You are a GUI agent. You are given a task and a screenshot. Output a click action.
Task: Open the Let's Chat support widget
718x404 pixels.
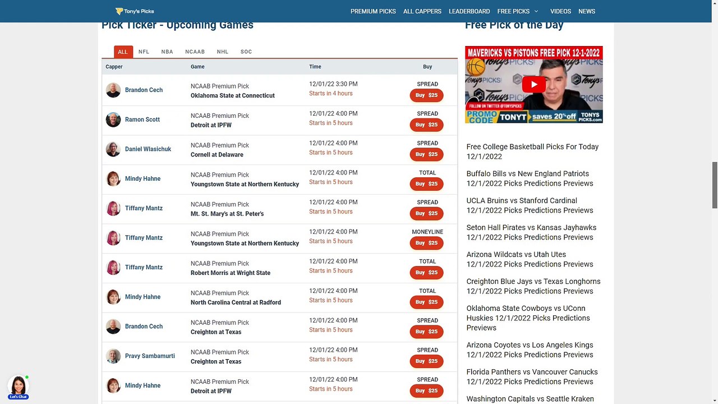(x=18, y=387)
